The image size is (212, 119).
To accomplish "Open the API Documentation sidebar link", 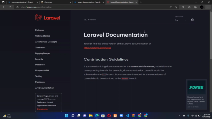I will [45, 88].
